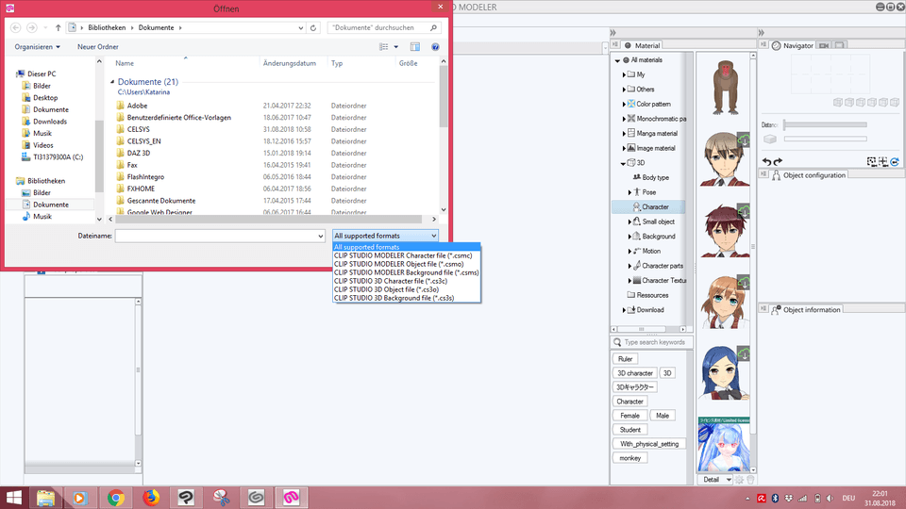Click the Neuer Ordner button

coord(98,46)
